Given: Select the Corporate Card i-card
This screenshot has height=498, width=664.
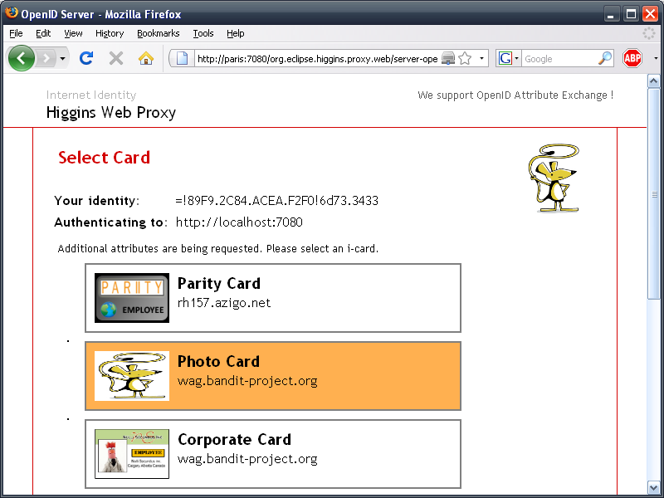Looking at the screenshot, I should click(273, 454).
